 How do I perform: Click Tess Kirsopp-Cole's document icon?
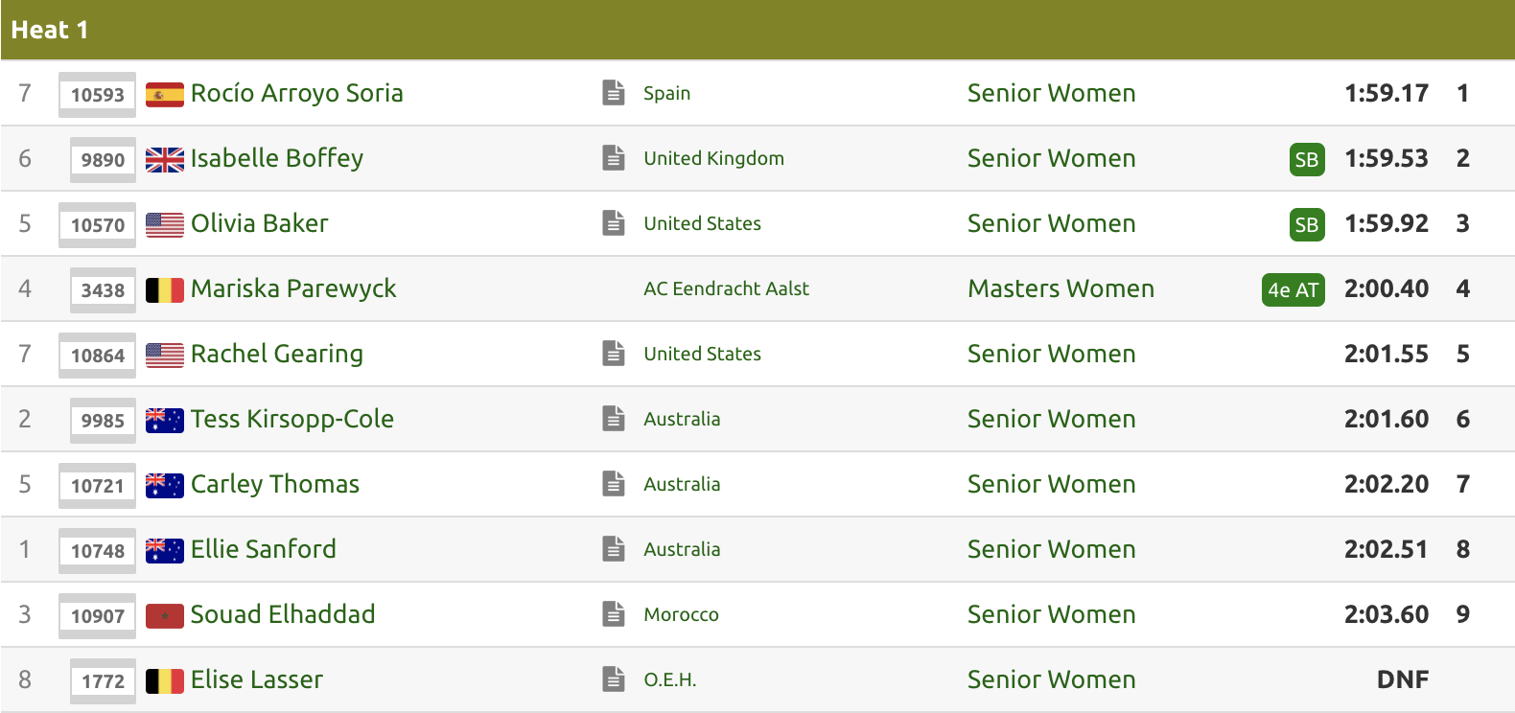click(614, 419)
